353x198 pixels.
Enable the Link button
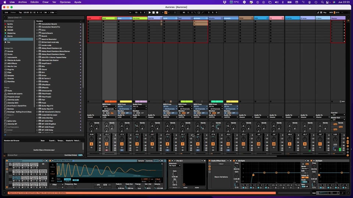pyautogui.click(x=7, y=12)
